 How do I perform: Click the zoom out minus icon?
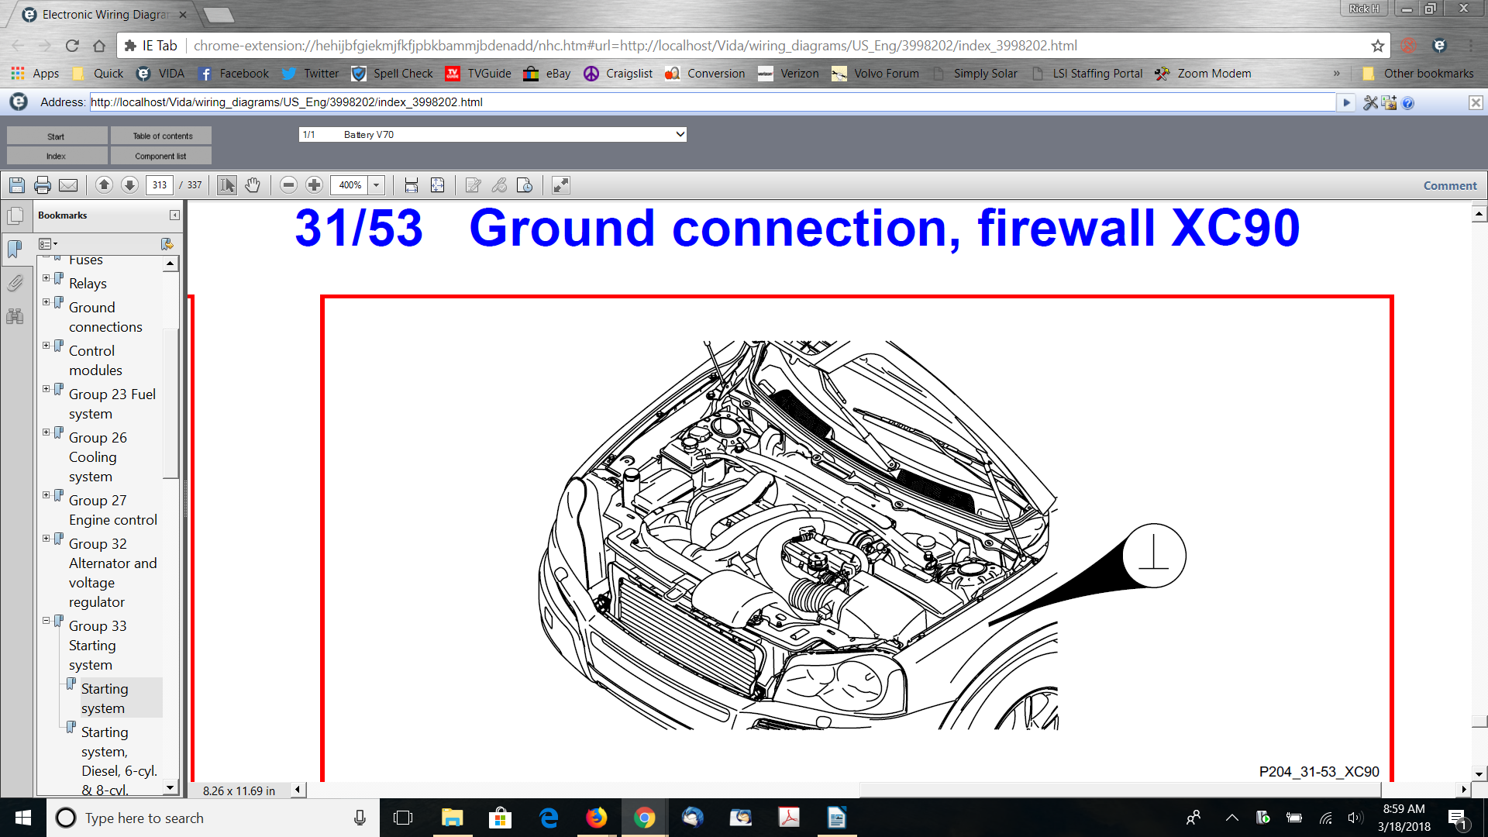[288, 185]
